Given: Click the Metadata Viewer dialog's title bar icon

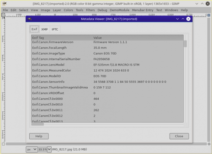Looking at the screenshot, I should [x=29, y=19].
